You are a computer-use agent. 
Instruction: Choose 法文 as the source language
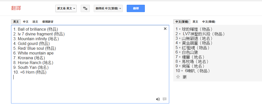click(x=35, y=22)
